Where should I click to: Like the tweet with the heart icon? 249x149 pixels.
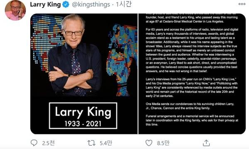(149, 143)
